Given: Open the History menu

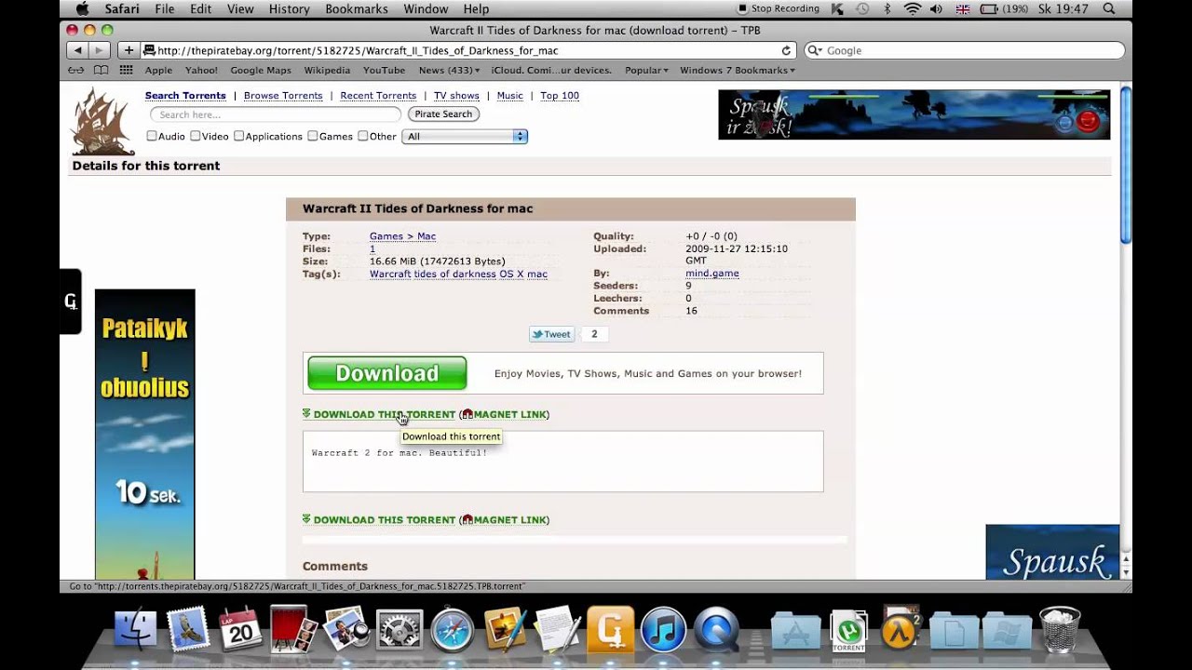Looking at the screenshot, I should tap(289, 9).
